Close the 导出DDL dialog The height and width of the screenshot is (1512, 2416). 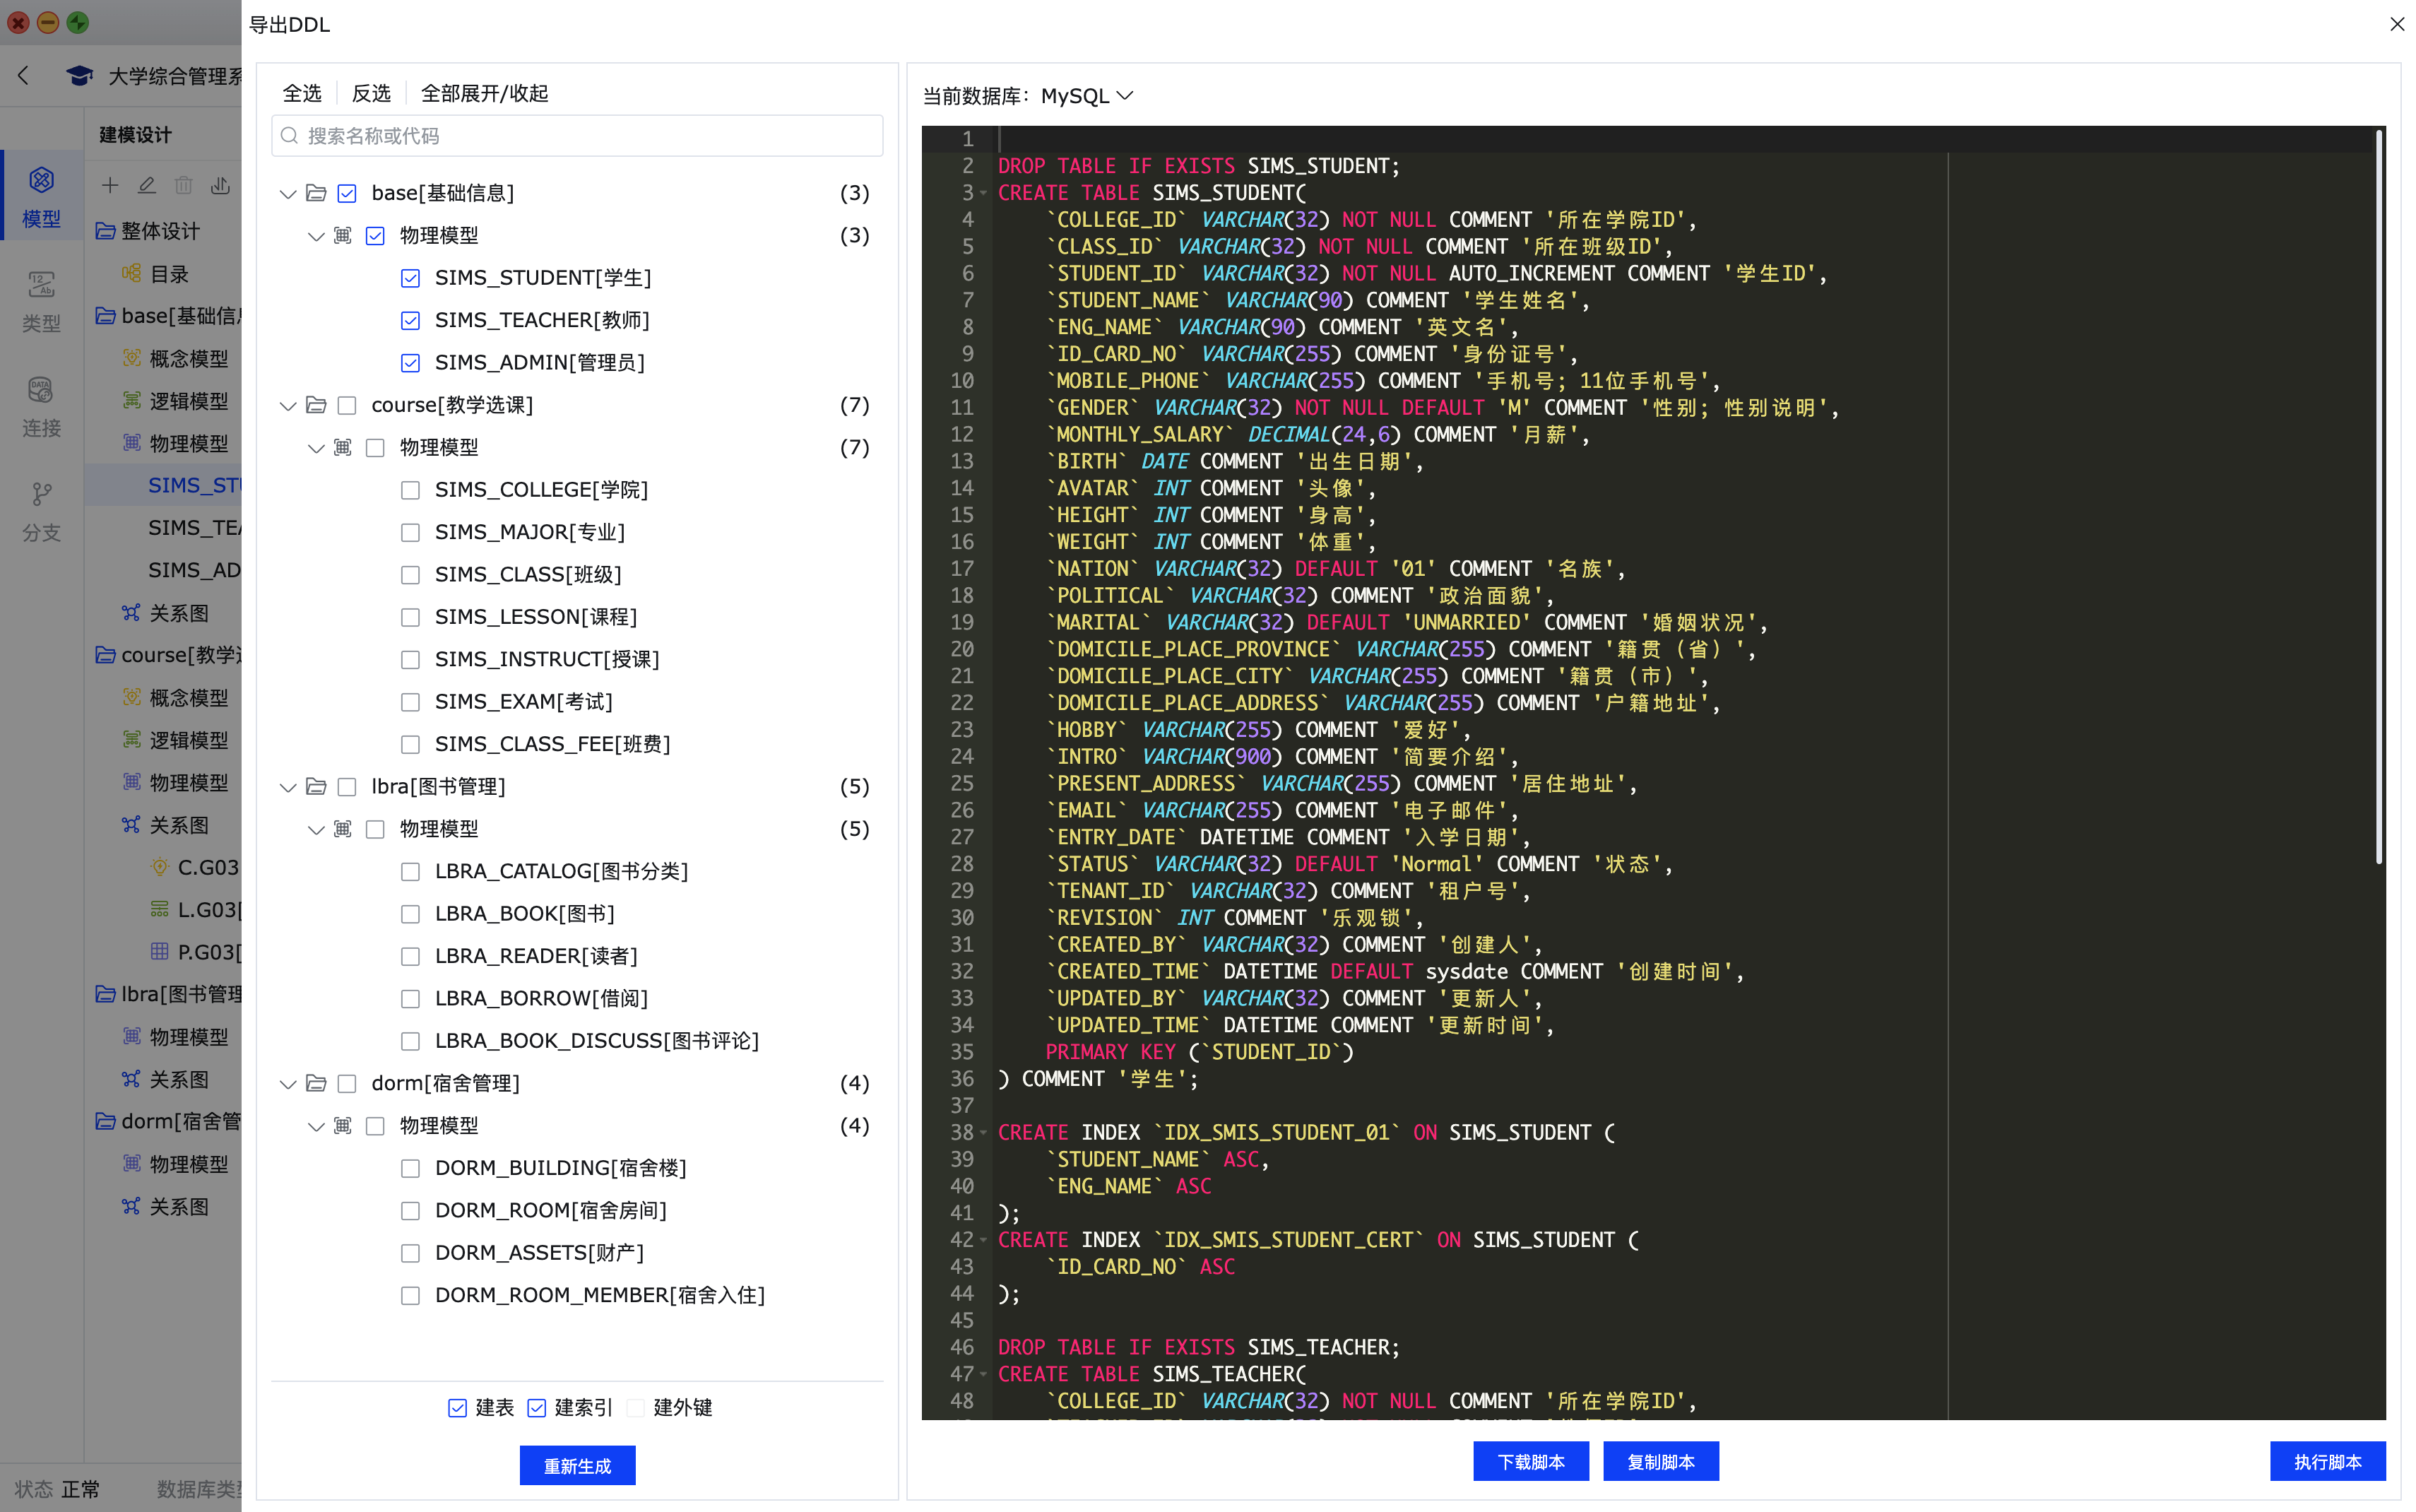pos(2396,23)
